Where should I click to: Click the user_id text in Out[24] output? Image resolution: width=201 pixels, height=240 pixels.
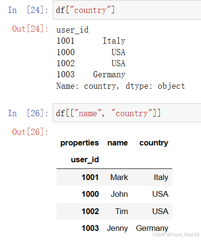(x=72, y=30)
